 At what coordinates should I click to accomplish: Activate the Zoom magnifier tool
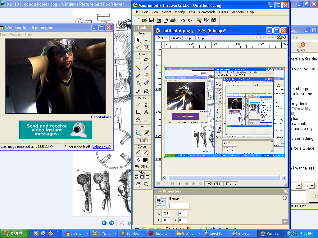click(x=146, y=184)
